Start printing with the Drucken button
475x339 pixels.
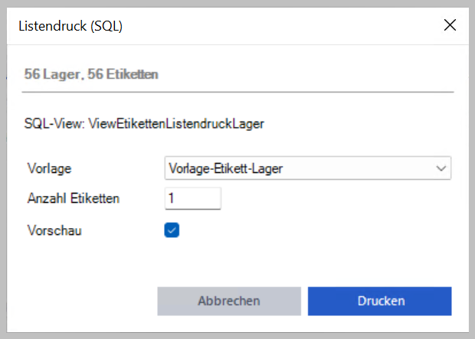click(x=379, y=302)
